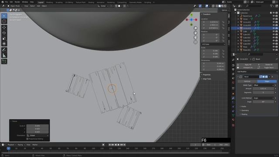Toggle auto keying record button in timeline
This screenshot has width=279, height=157.
pyautogui.click(x=103, y=145)
